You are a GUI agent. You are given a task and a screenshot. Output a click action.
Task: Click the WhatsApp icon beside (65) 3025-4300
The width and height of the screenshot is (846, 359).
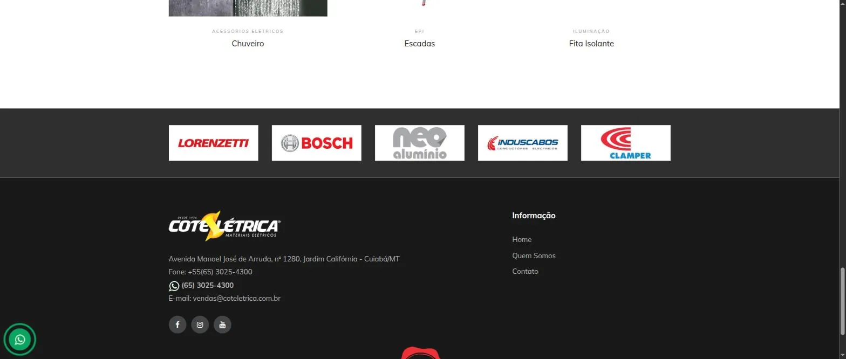(174, 286)
